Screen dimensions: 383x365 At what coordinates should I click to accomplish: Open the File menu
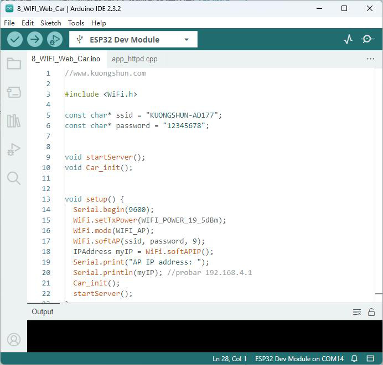(x=9, y=23)
